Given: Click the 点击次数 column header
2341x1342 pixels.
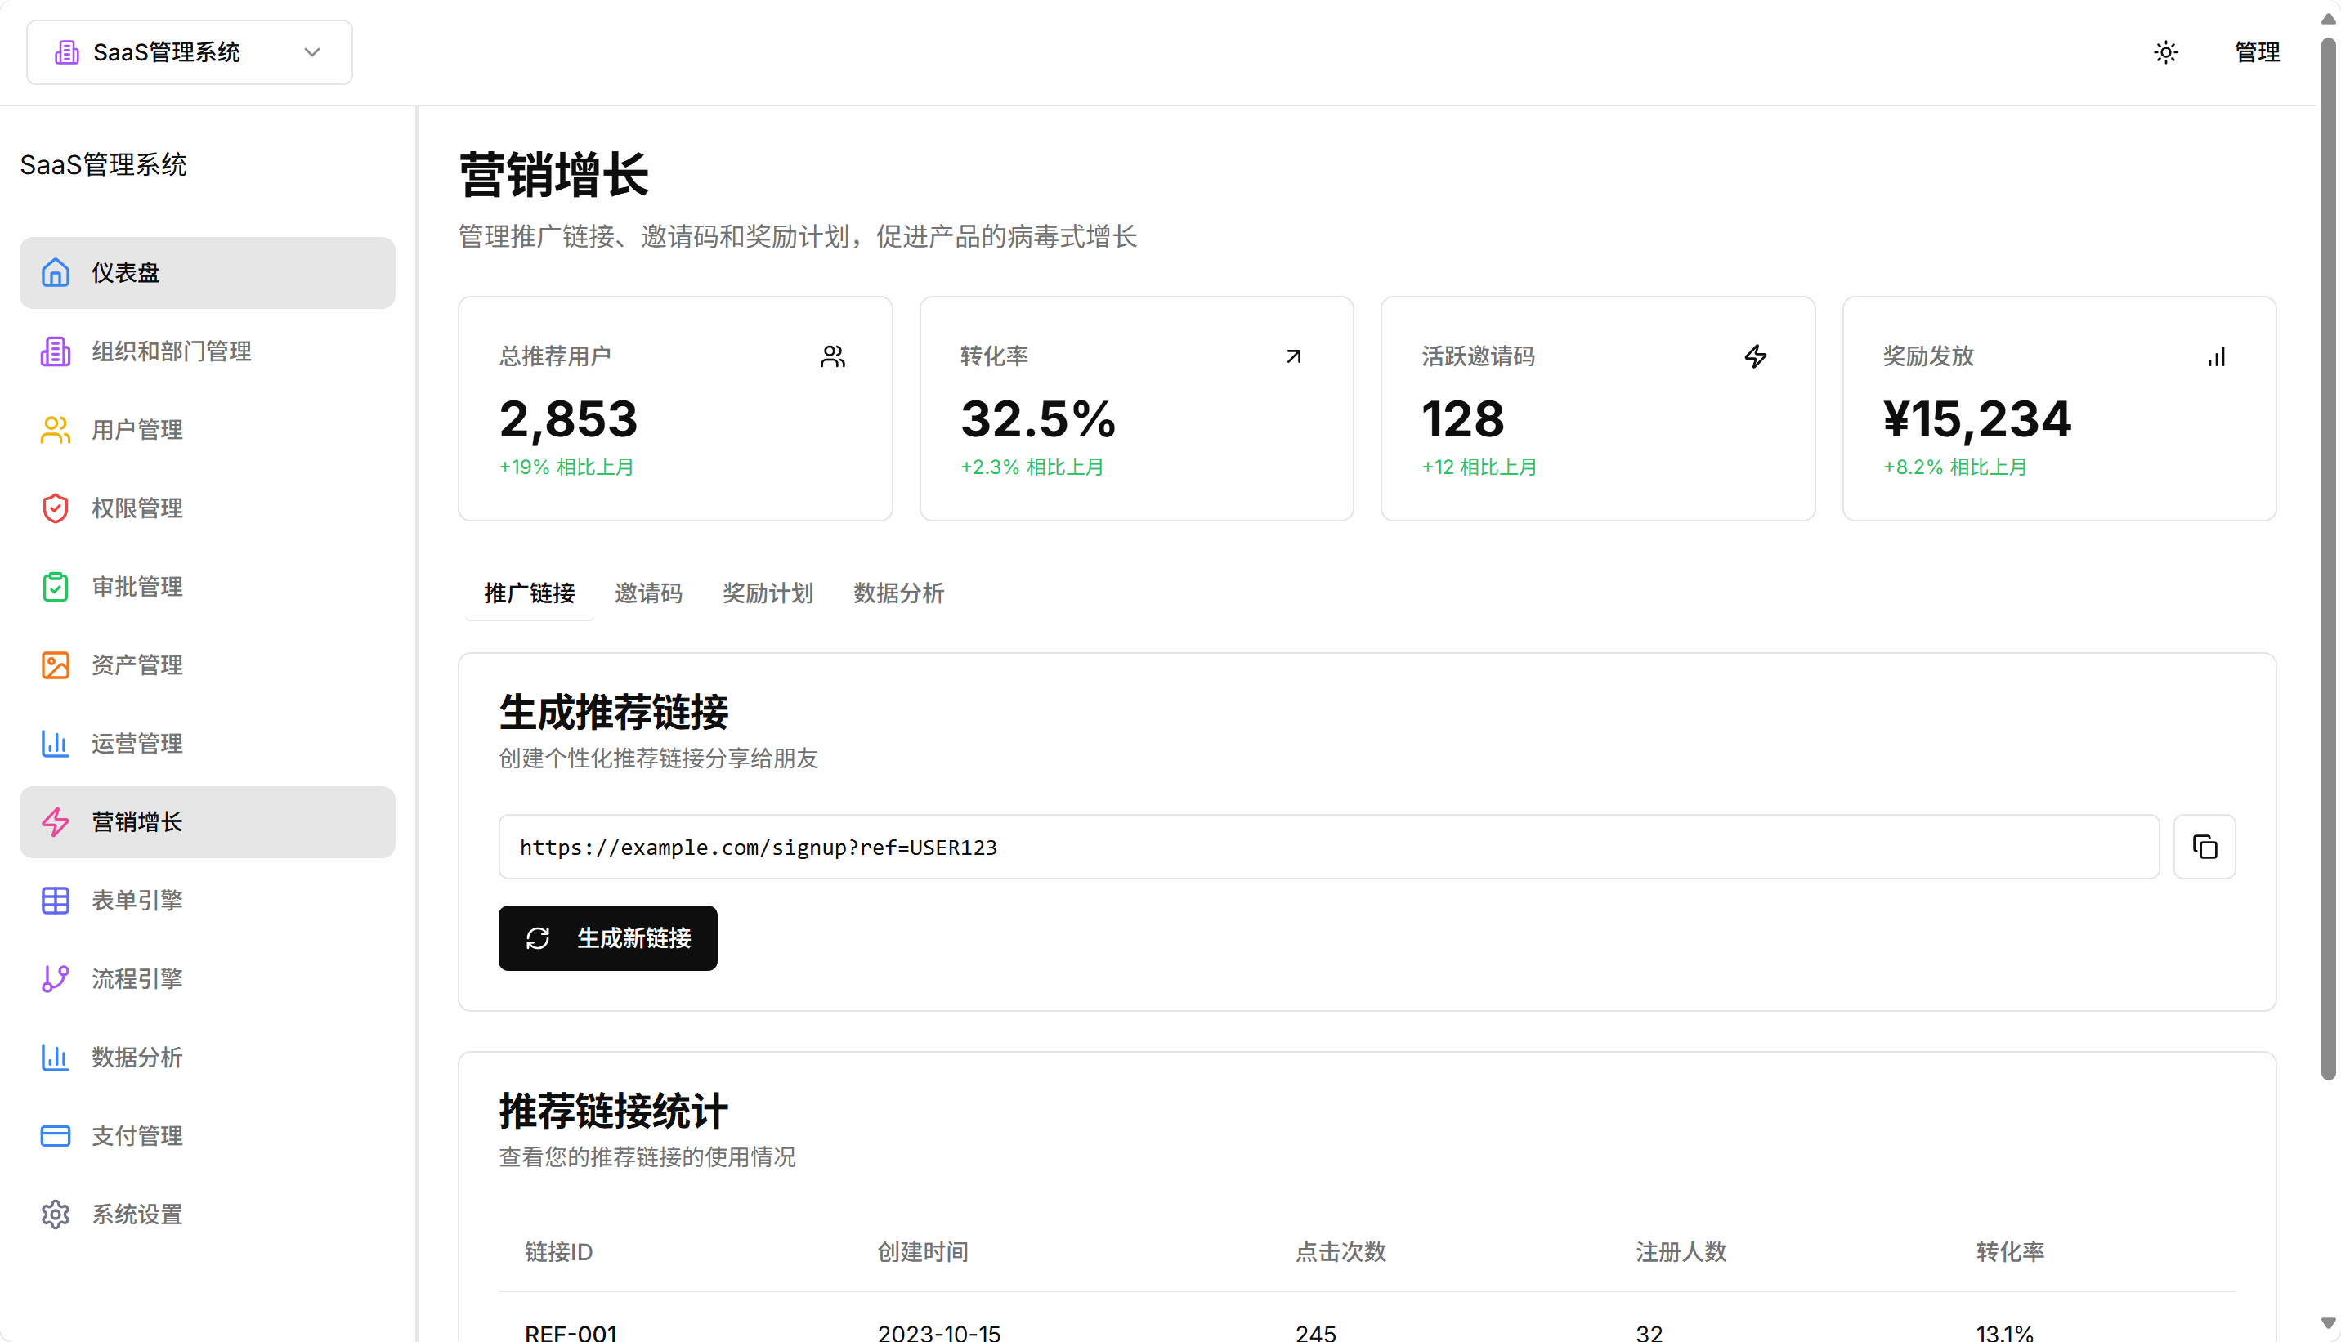Looking at the screenshot, I should 1340,1251.
